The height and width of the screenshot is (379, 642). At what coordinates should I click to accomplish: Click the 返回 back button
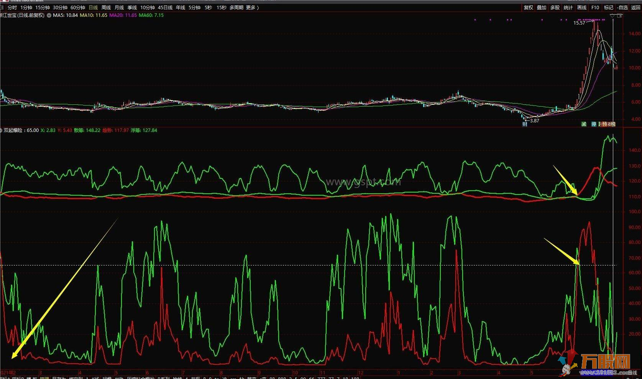click(636, 8)
